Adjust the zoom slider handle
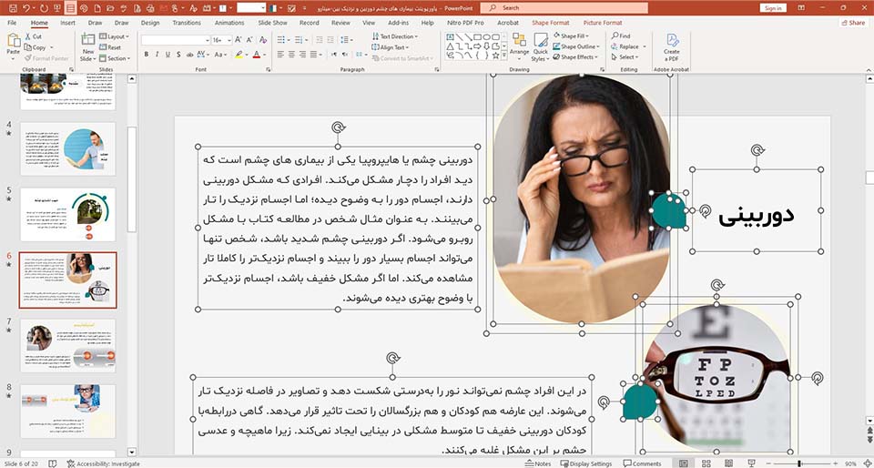 coord(800,463)
